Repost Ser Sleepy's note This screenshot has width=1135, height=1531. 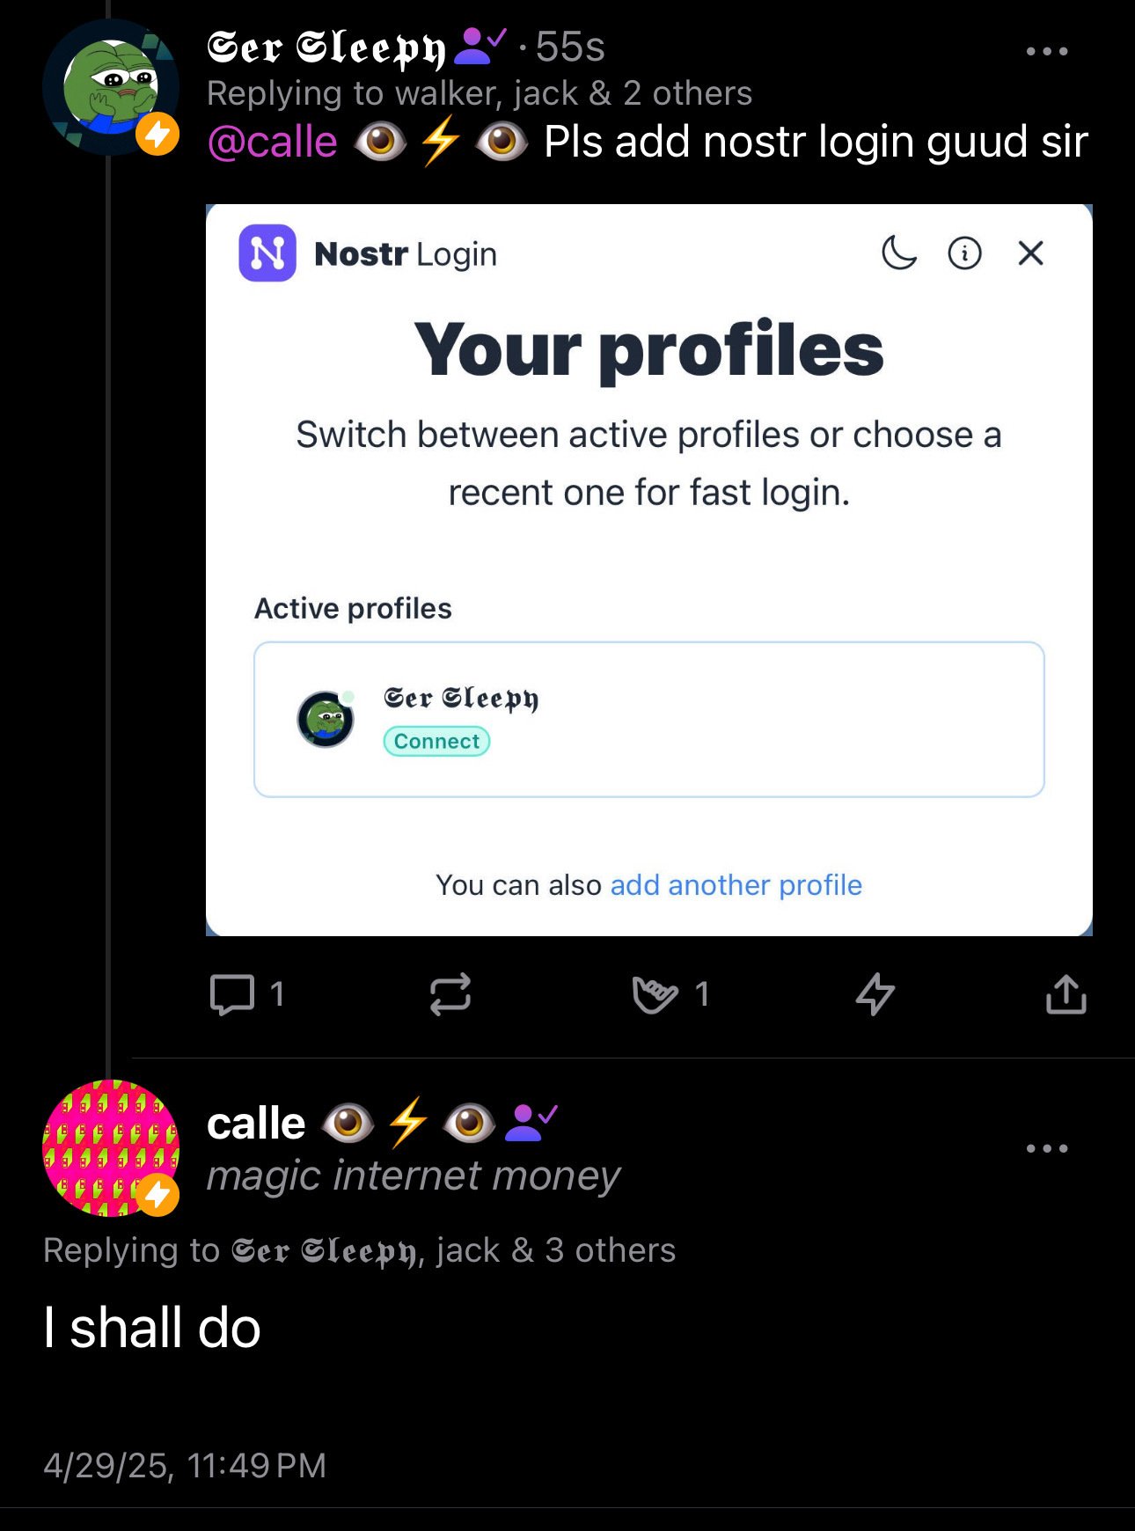tap(450, 995)
